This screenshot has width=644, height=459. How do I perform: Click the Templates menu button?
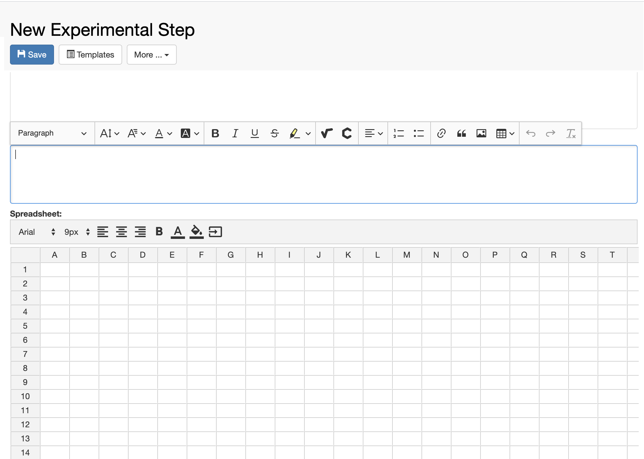(91, 55)
